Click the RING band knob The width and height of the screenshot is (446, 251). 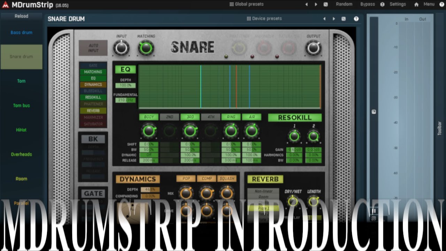point(231,131)
